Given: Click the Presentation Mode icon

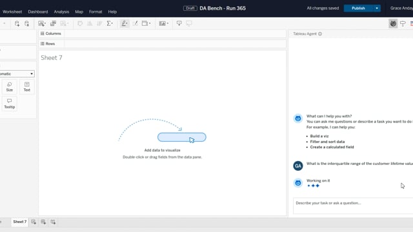Looking at the screenshot, I should point(189,23).
